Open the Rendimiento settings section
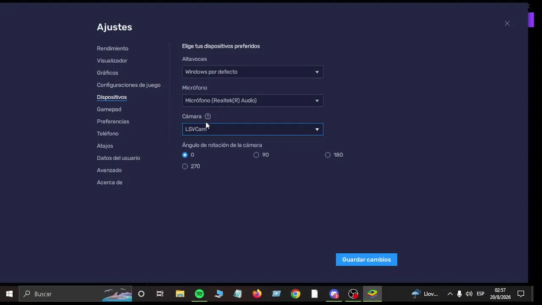Image resolution: width=542 pixels, height=305 pixels. [x=112, y=48]
